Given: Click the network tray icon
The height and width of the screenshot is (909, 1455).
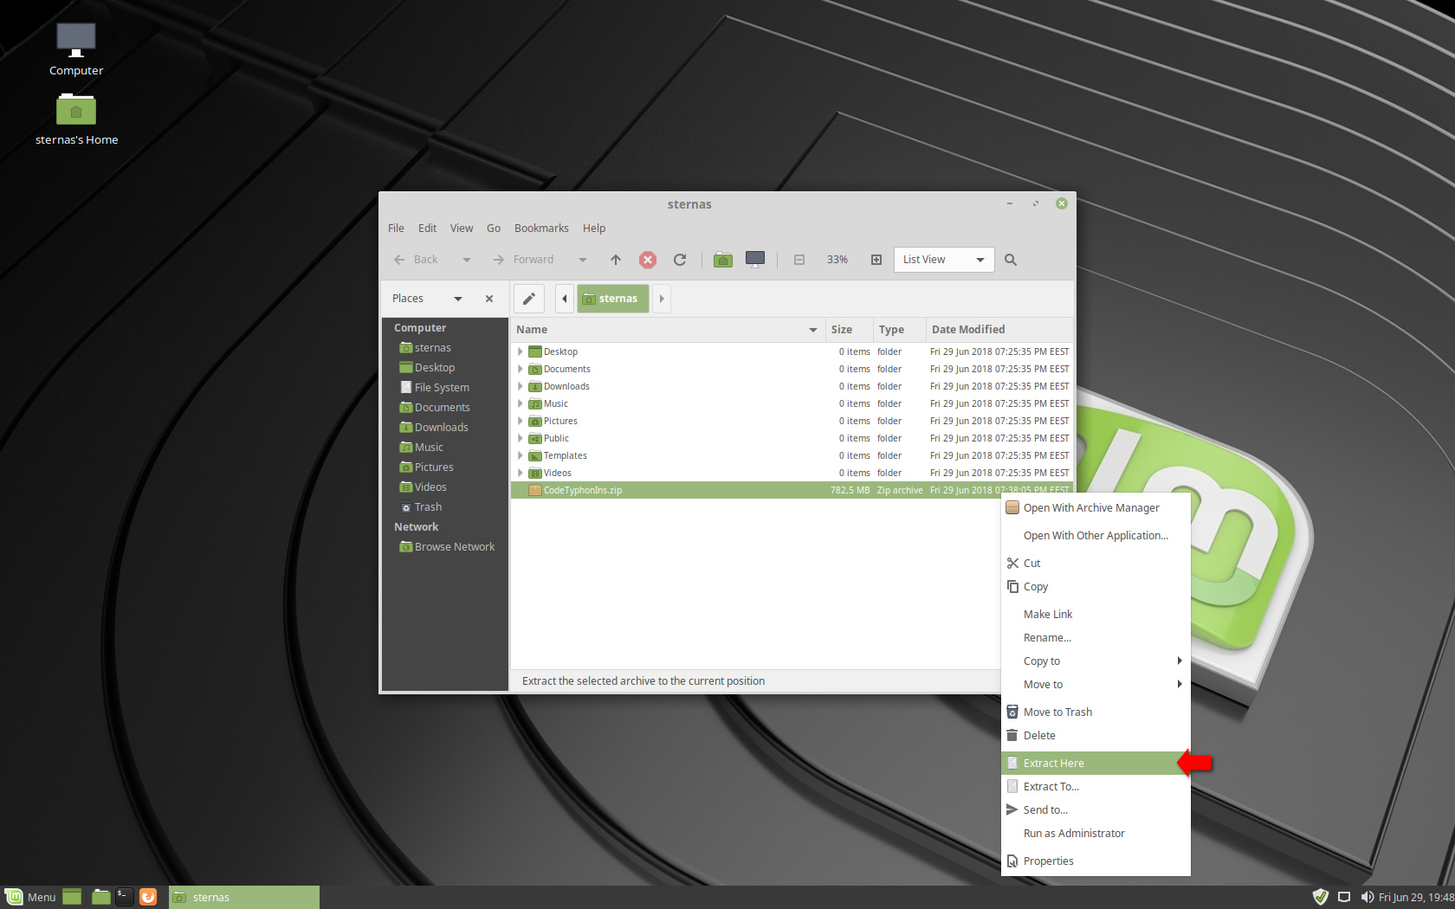Looking at the screenshot, I should (1344, 897).
